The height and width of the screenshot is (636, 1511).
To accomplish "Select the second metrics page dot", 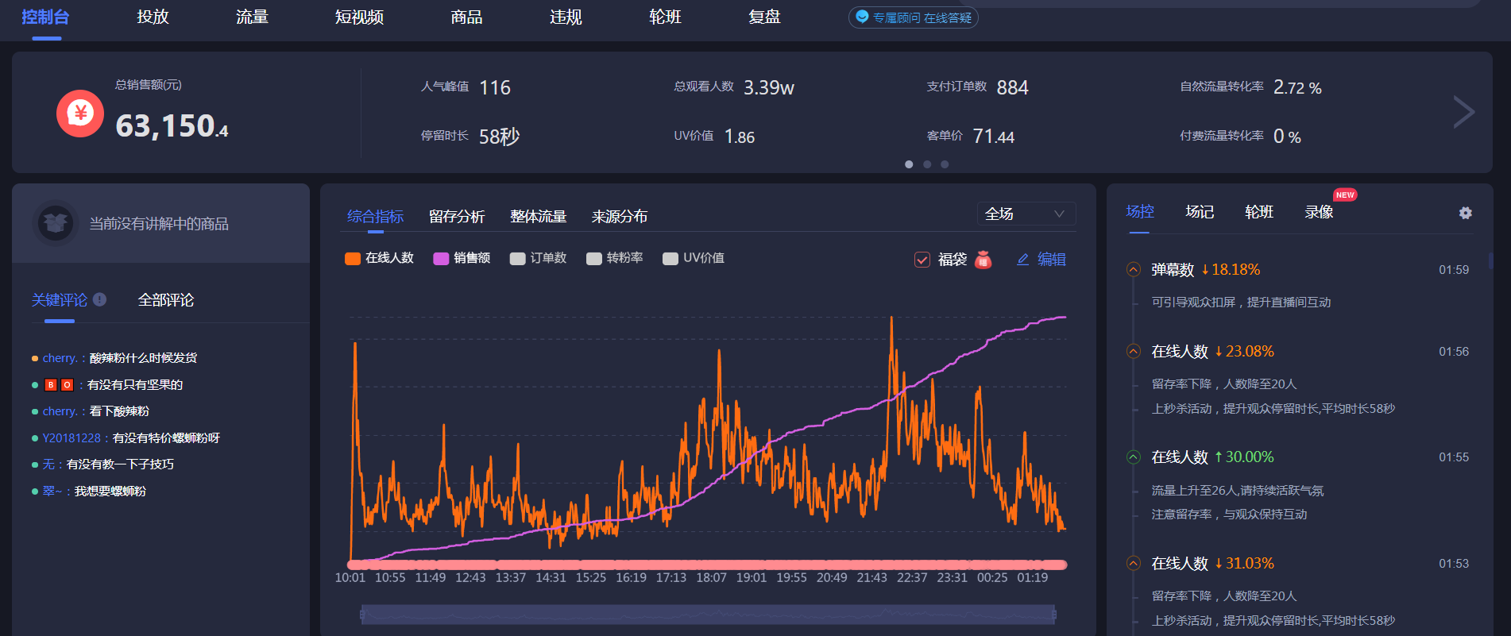I will coord(927,164).
